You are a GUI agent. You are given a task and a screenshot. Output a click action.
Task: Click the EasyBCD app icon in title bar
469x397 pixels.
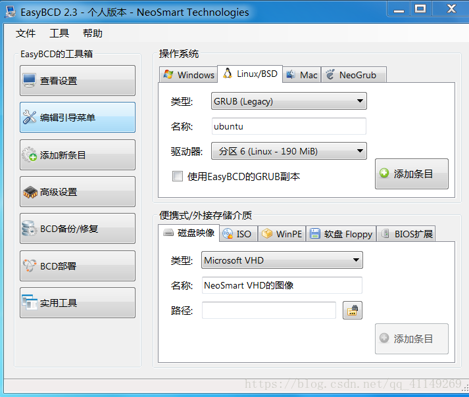coord(11,12)
